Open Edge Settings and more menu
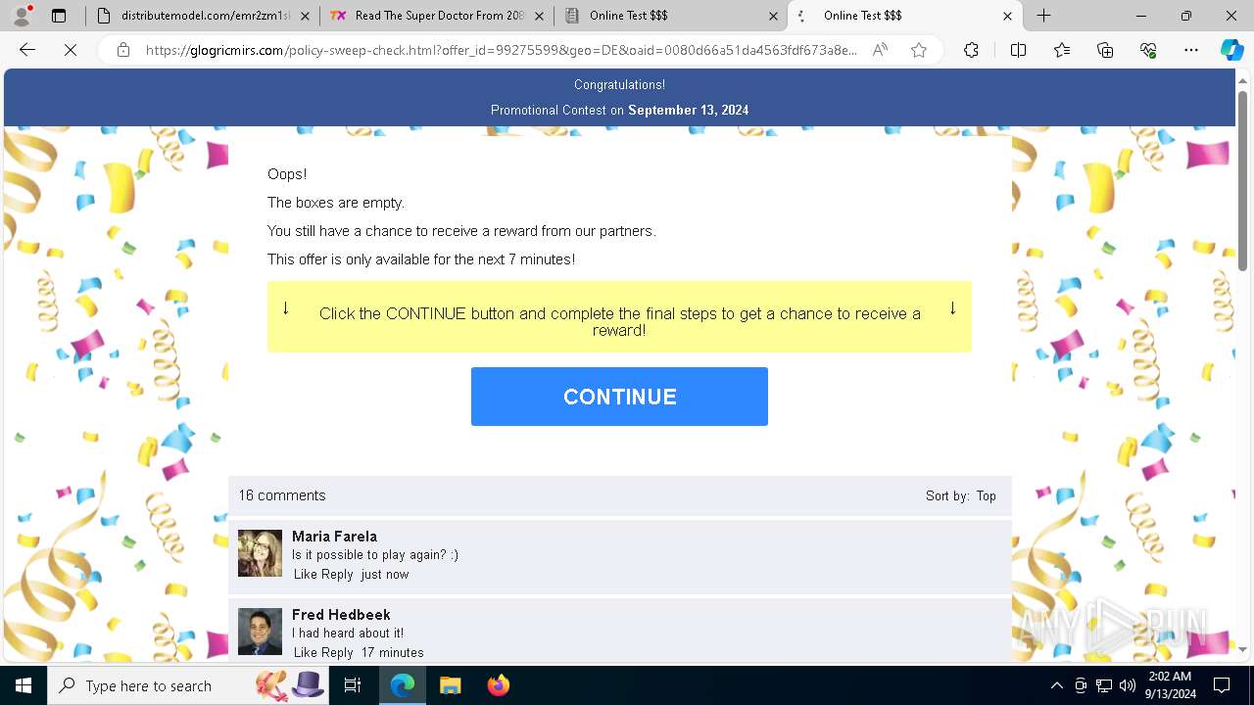 coord(1191,50)
